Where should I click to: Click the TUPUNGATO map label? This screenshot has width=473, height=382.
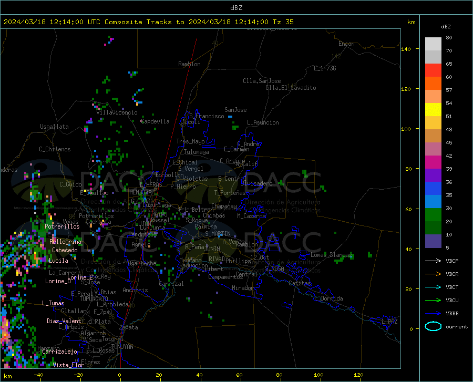[x=94, y=299]
